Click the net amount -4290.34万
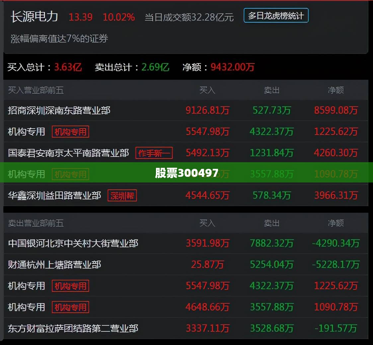This screenshot has width=373, height=345. point(336,243)
